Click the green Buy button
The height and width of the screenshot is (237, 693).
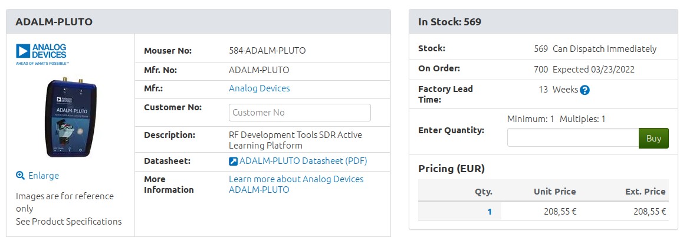(x=653, y=139)
